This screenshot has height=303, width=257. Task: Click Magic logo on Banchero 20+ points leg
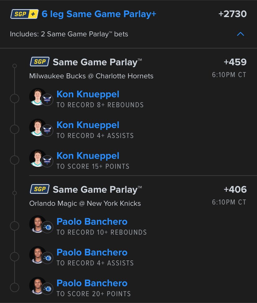[47, 289]
